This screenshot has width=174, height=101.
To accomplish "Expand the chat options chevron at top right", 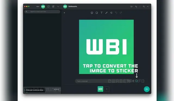I will click(148, 6).
